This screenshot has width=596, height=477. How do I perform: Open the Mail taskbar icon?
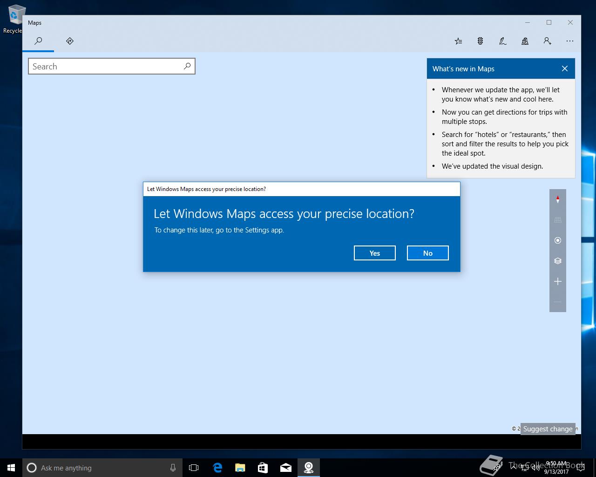click(x=286, y=468)
